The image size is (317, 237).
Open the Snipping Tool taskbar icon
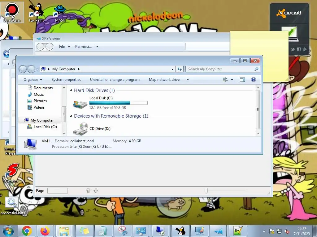click(x=123, y=231)
